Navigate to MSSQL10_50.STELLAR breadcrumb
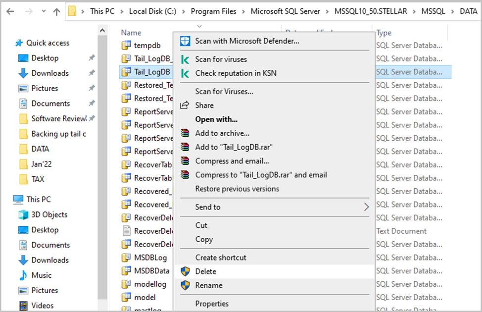 pyautogui.click(x=371, y=11)
